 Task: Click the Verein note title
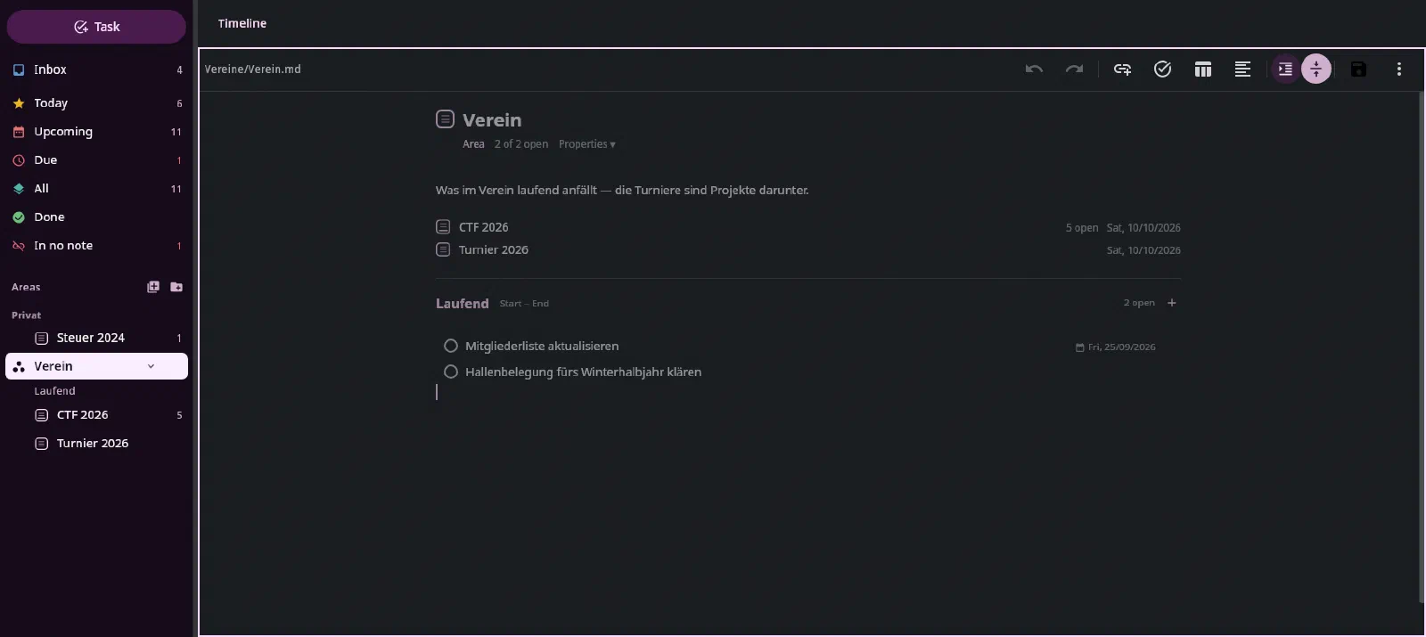[492, 120]
